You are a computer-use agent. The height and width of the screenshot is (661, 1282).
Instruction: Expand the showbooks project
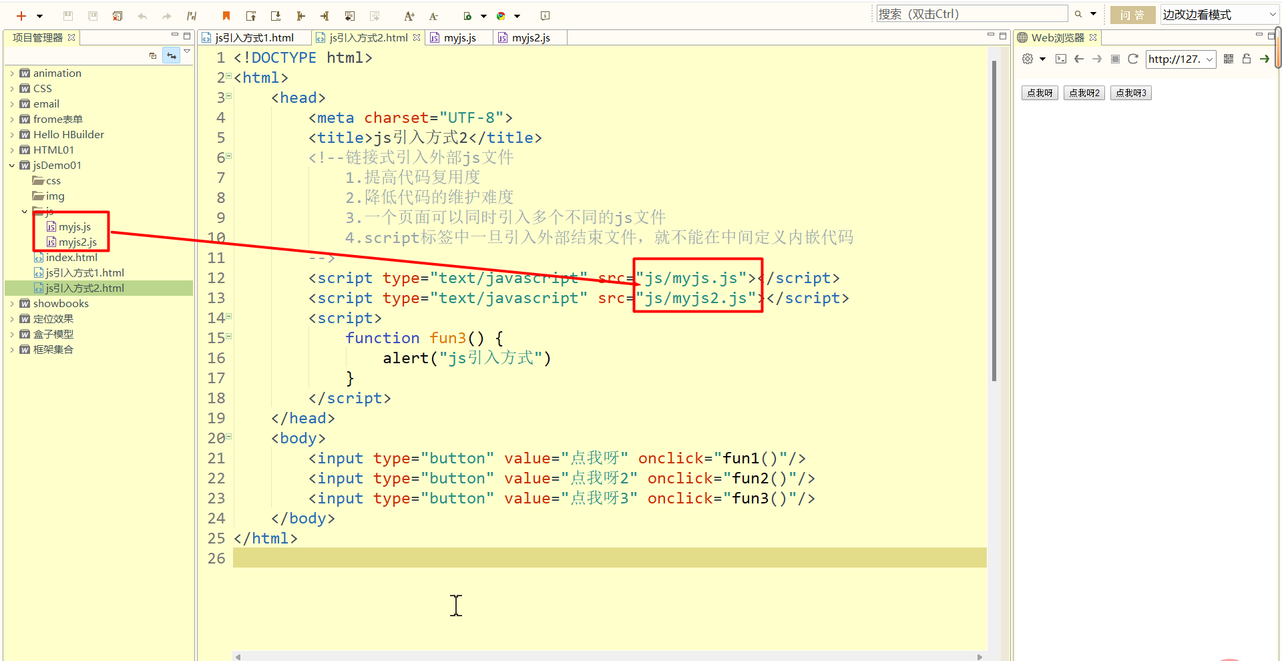pos(12,304)
